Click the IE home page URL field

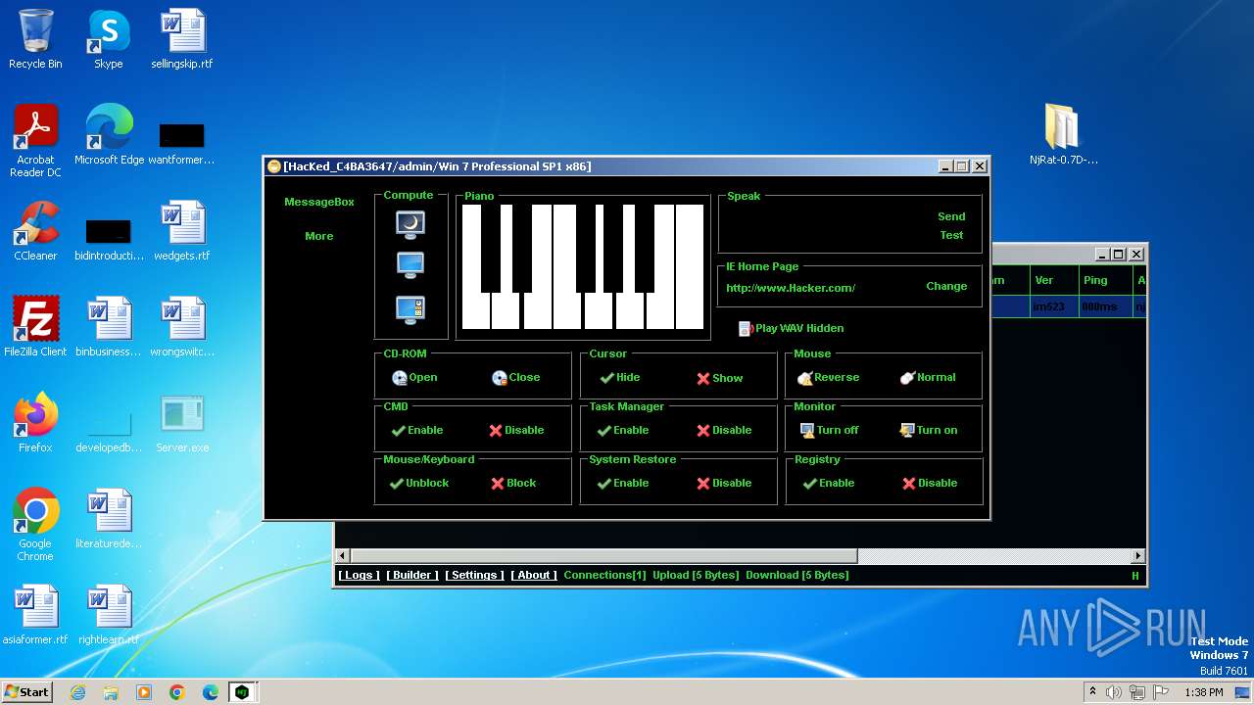point(820,288)
